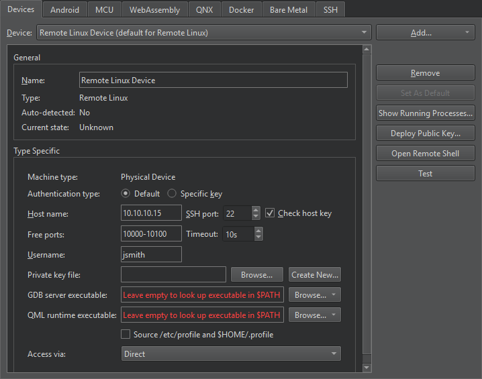Screen dimensions: 482x379
Task: Click Deploy Public Key button
Action: (425, 133)
